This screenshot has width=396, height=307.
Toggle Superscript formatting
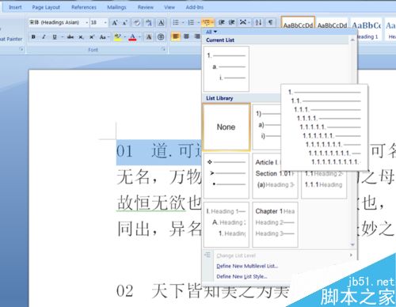[91, 37]
